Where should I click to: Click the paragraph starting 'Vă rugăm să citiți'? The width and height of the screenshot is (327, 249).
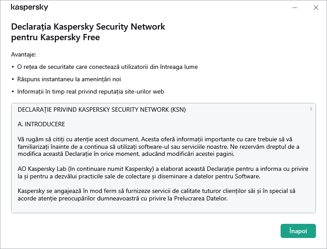tap(161, 147)
